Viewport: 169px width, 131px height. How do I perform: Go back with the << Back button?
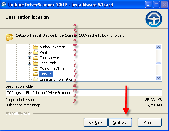(95, 122)
